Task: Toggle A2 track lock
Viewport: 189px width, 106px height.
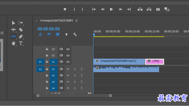Action: [x=47, y=75]
